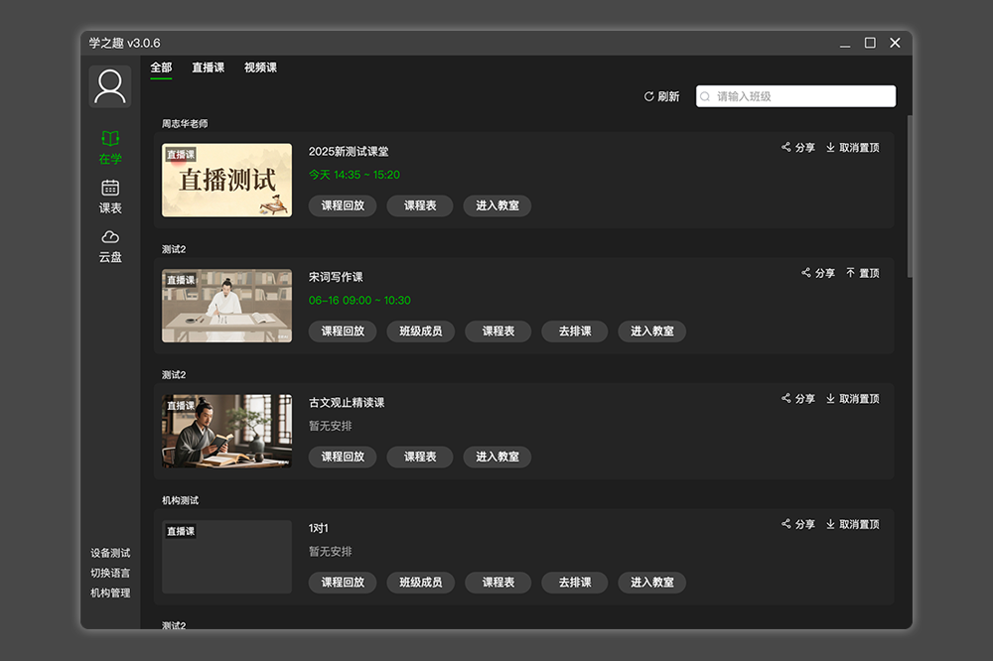
Task: Open 课程回放 for 古文观止精读课
Action: [x=343, y=458]
